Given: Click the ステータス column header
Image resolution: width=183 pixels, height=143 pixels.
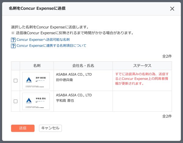Looking at the screenshot, I should coord(142,66).
